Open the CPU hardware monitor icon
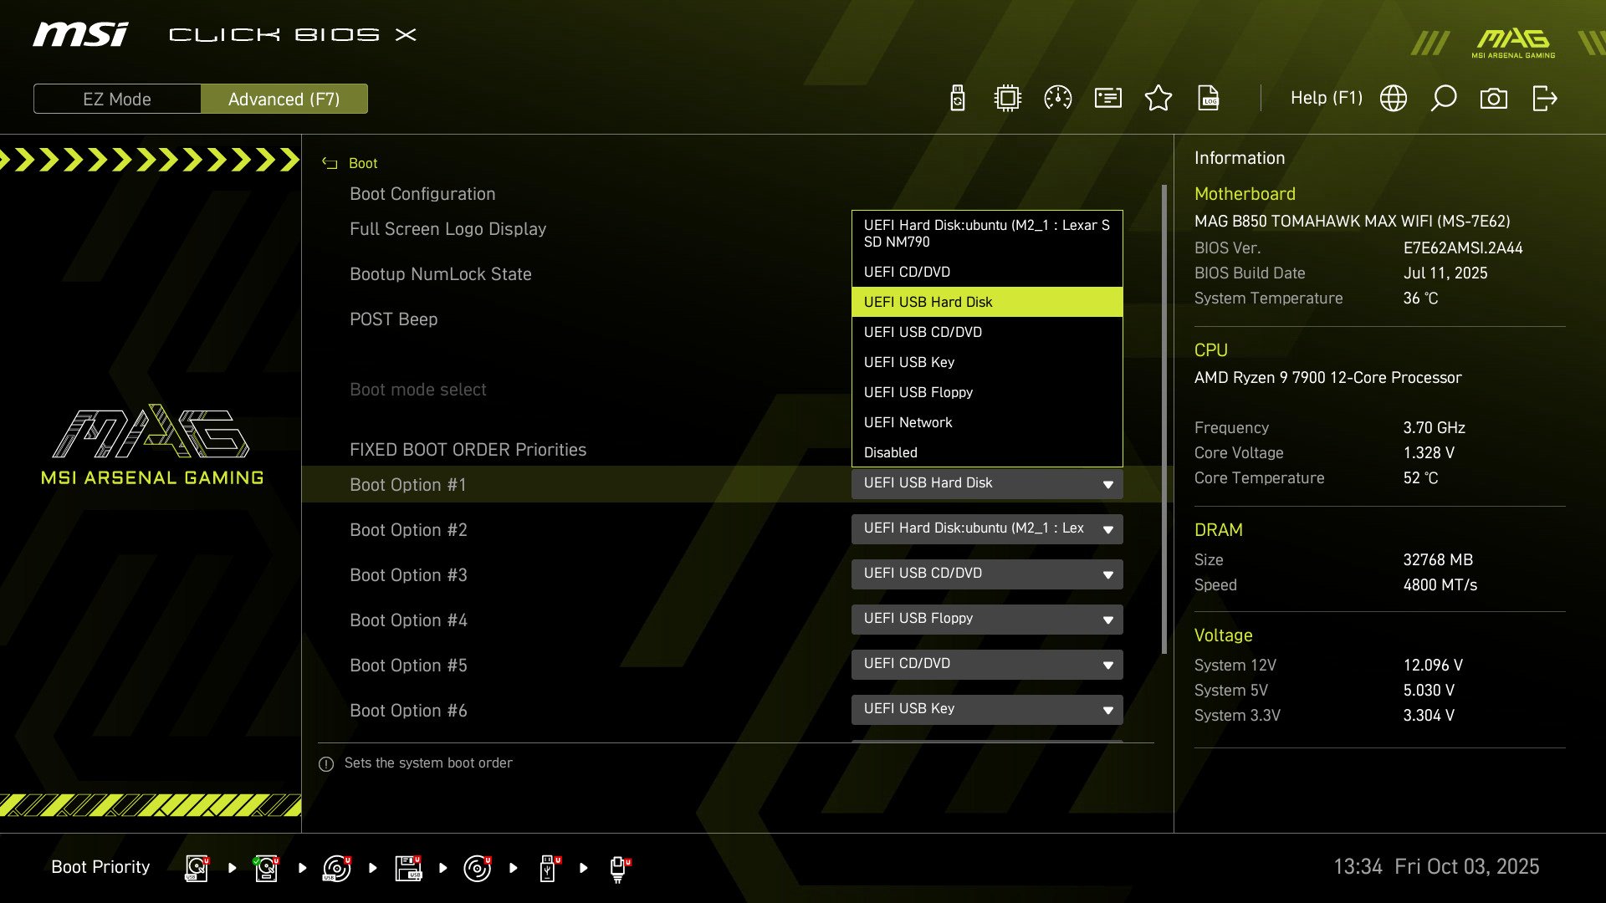The height and width of the screenshot is (903, 1606). click(x=1007, y=98)
